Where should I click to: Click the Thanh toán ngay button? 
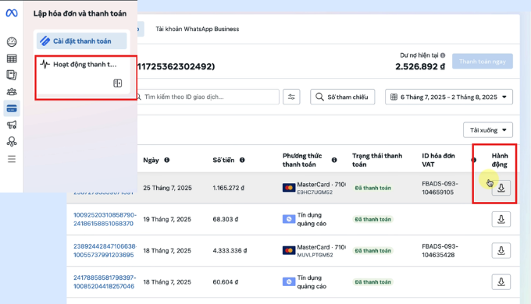pyautogui.click(x=483, y=62)
